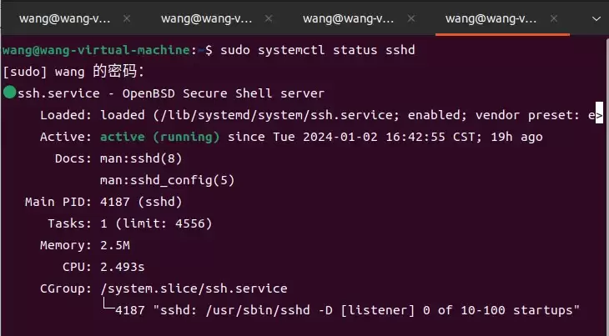This screenshot has height=336, width=609.
Task: Switch to the first terminal tab
Action: pyautogui.click(x=64, y=18)
